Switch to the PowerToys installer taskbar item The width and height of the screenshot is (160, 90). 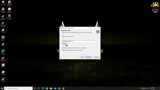(x=63, y=88)
